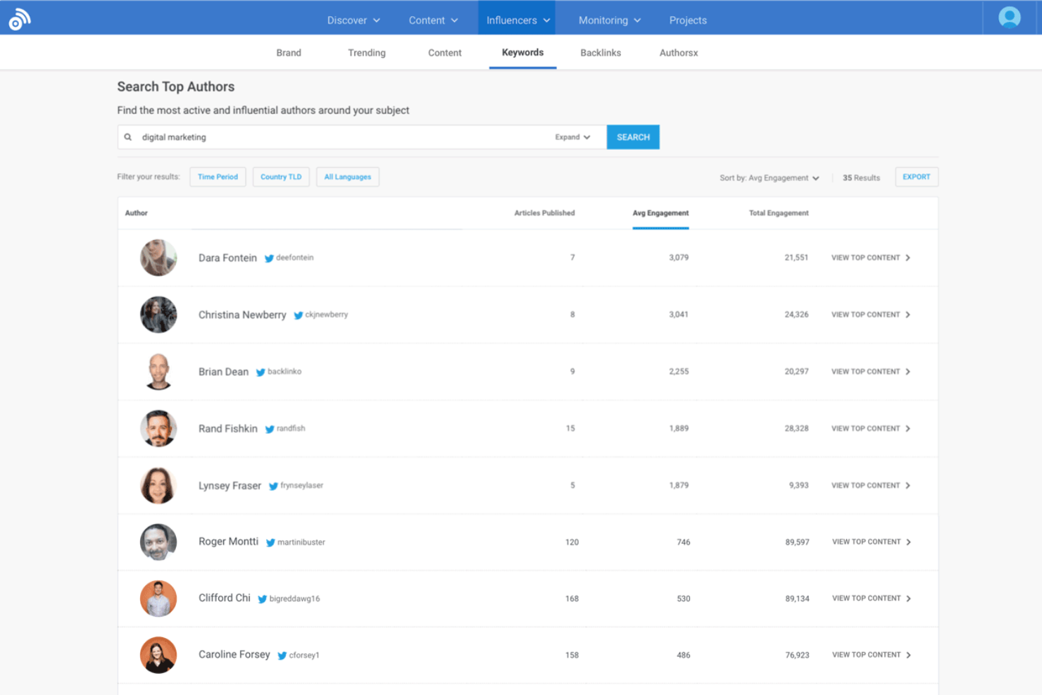Enable the Country TLD filter
This screenshot has width=1042, height=695.
281,177
